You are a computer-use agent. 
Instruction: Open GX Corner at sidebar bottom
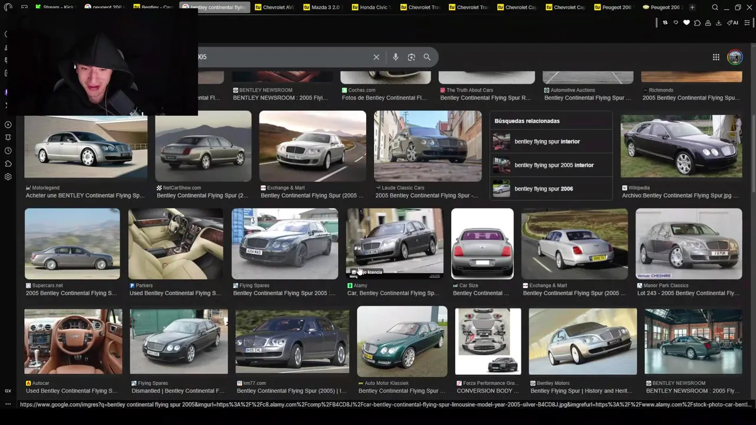8,391
